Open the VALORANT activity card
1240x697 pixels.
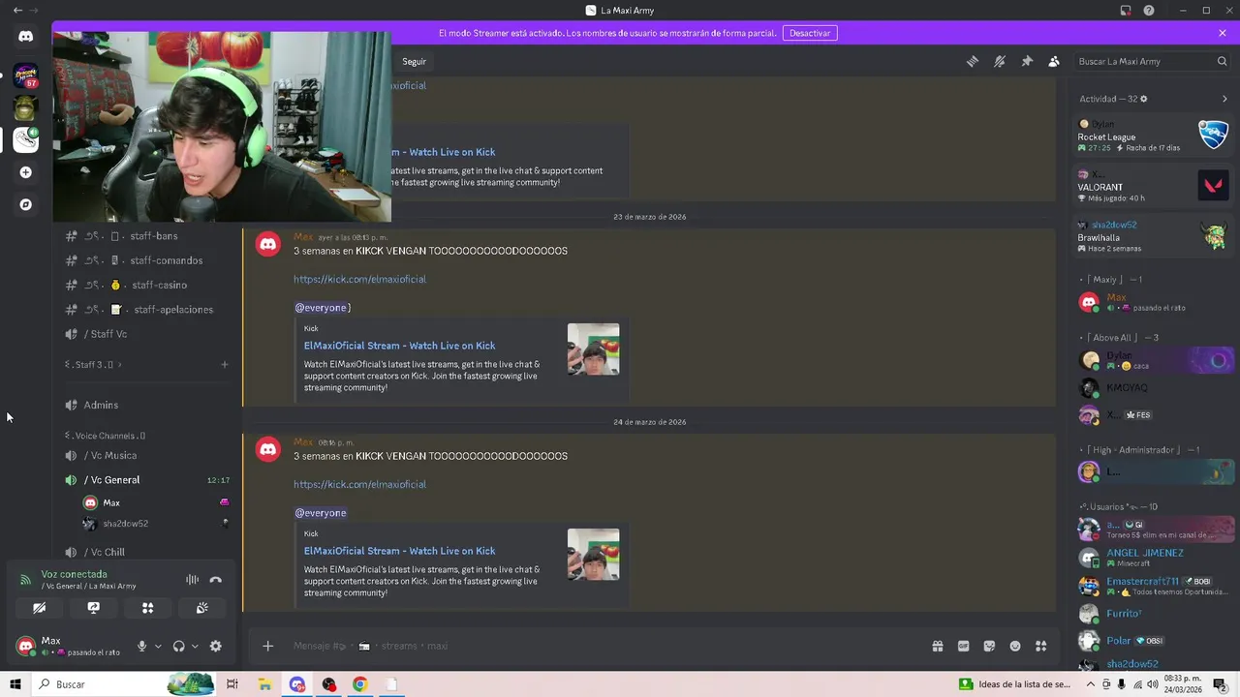tap(1154, 185)
